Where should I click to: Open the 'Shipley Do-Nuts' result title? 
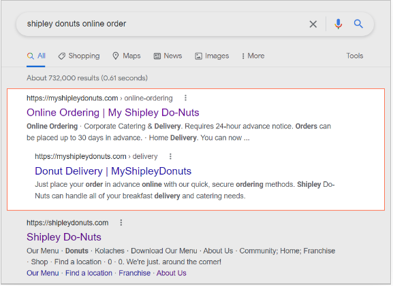coord(64,237)
